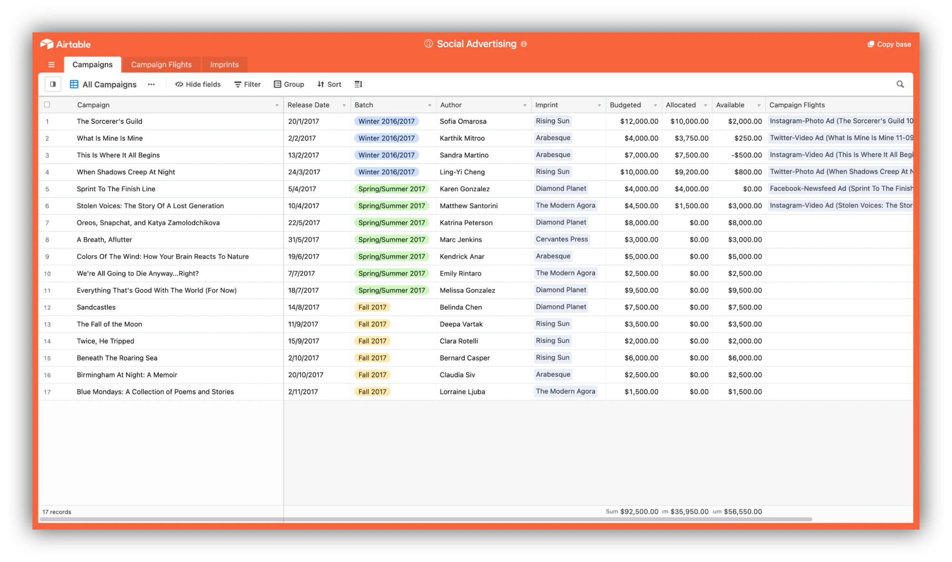
Task: Open the Instagram-Photo Ad flight for The Sorcerer's Guild
Action: 841,121
